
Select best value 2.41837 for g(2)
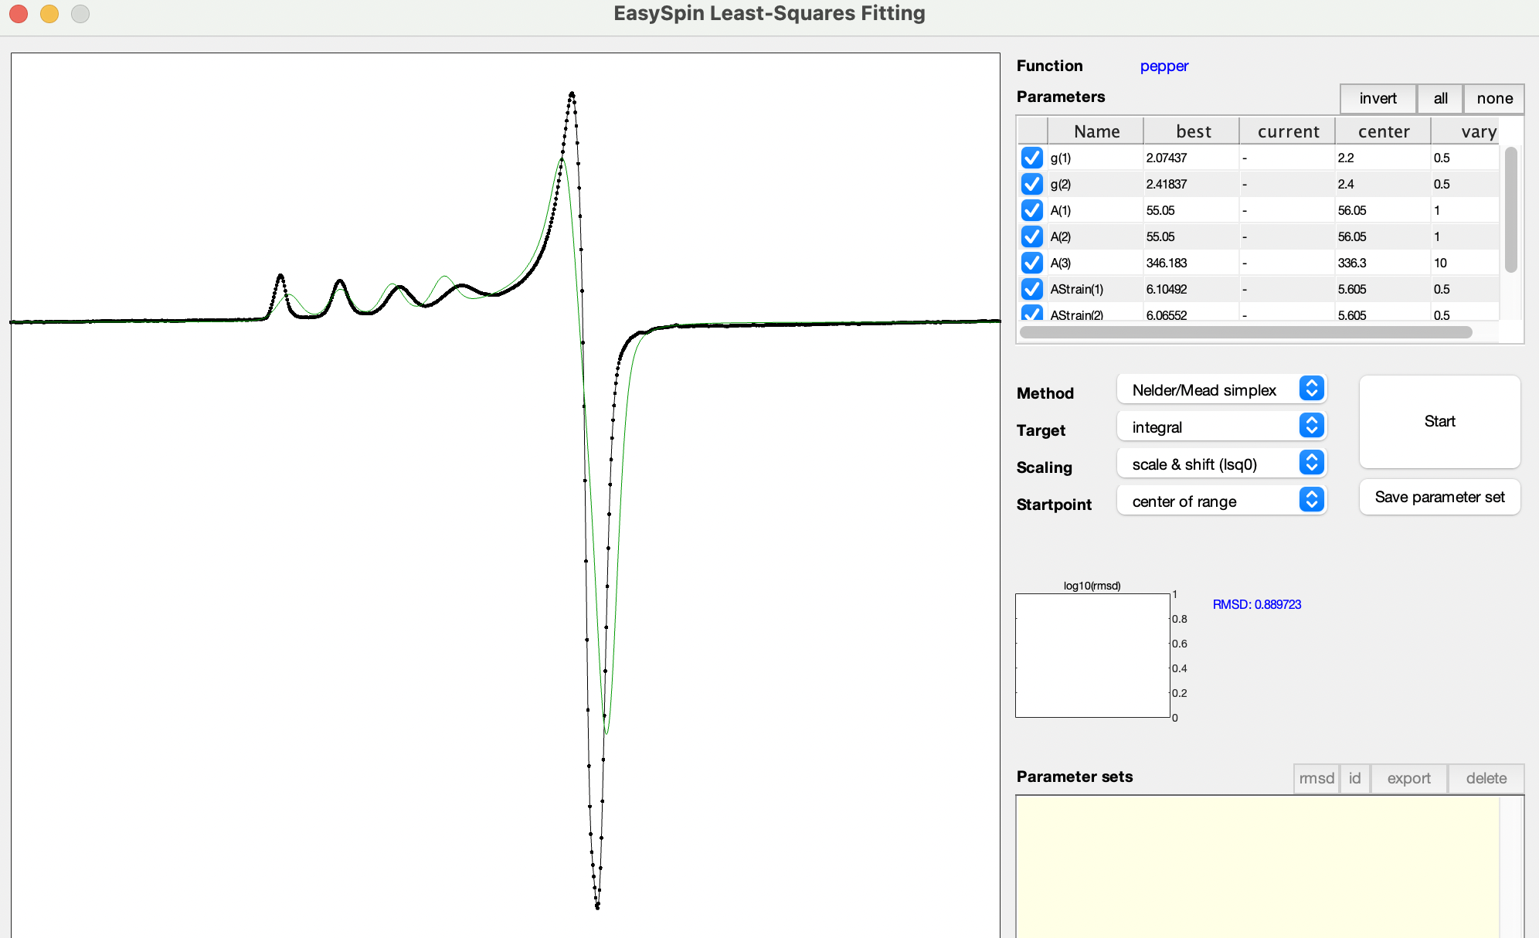pos(1191,184)
